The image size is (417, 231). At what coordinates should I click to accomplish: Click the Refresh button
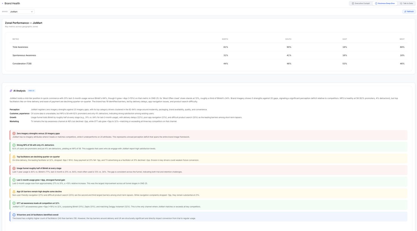(409, 12)
